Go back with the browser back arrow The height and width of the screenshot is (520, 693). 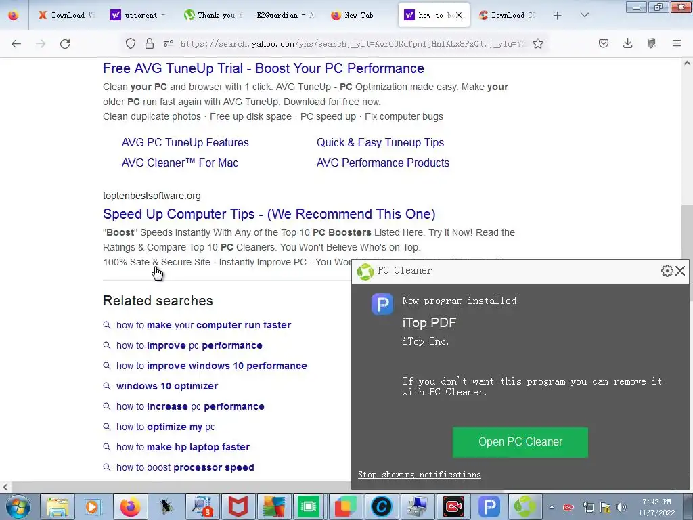tap(16, 43)
